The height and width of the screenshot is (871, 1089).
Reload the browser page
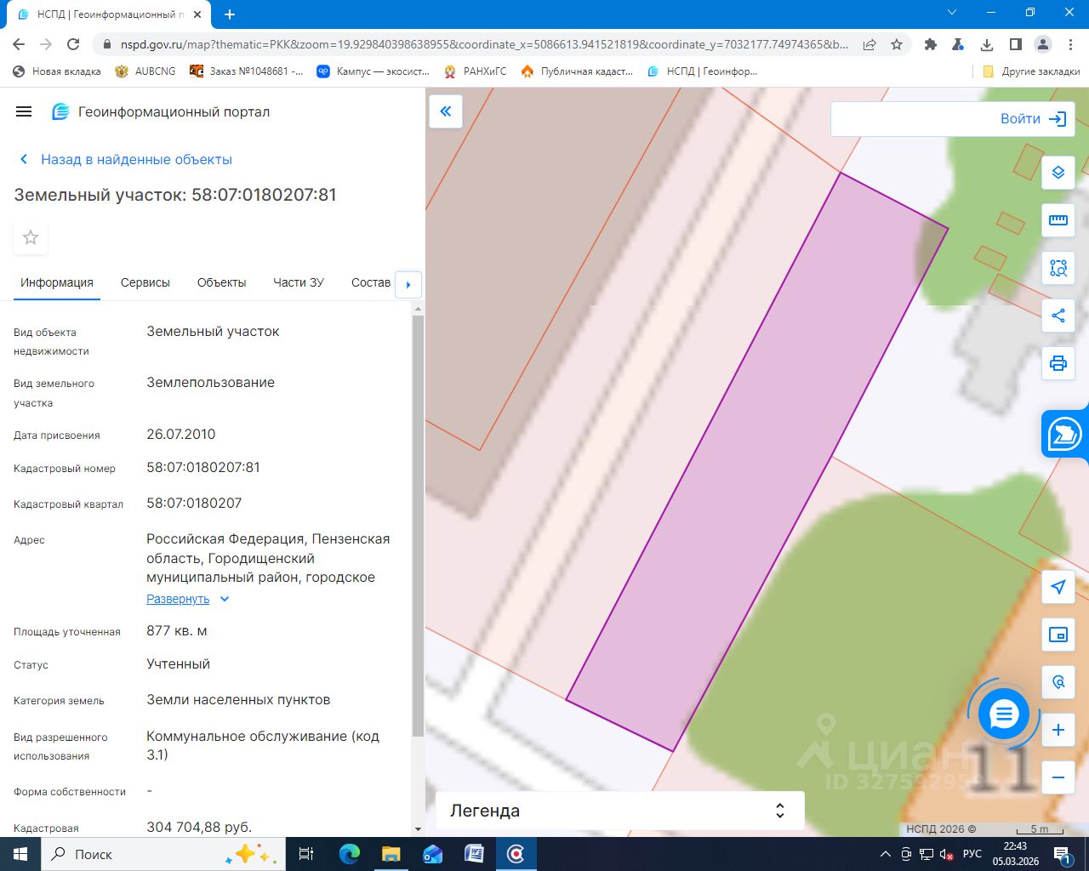73,44
